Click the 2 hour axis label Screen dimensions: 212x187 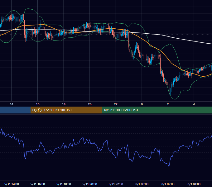[168, 104]
